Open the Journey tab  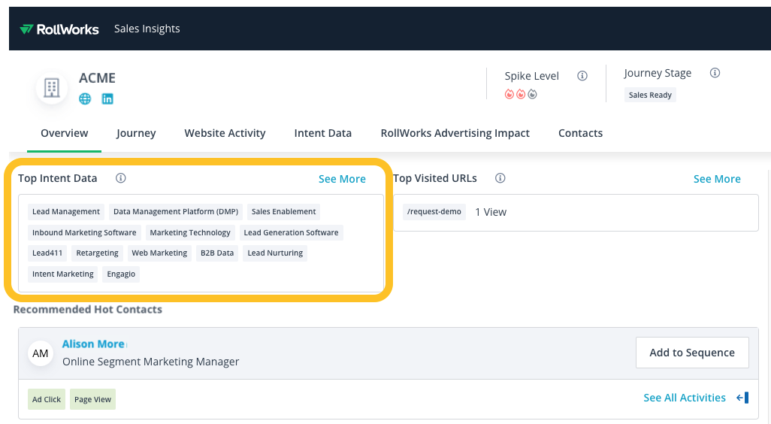136,133
